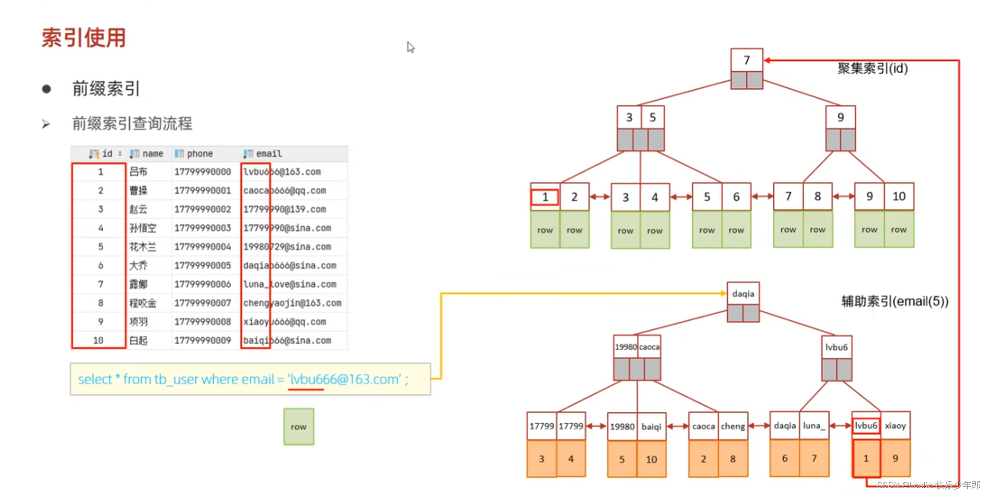
Task: Click the internal node 9 in clustered index
Action: pos(840,118)
